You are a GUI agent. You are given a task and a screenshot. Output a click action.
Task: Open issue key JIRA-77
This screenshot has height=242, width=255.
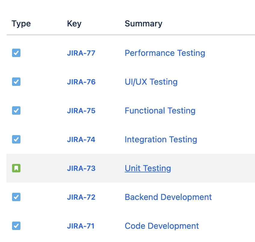pos(81,53)
